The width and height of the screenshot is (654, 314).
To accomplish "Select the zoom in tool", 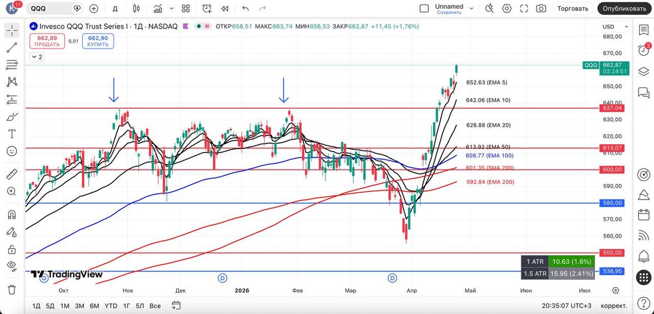I will 12,191.
